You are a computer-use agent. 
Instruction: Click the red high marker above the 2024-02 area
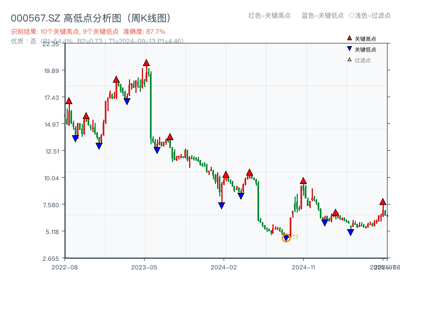pyautogui.click(x=226, y=174)
